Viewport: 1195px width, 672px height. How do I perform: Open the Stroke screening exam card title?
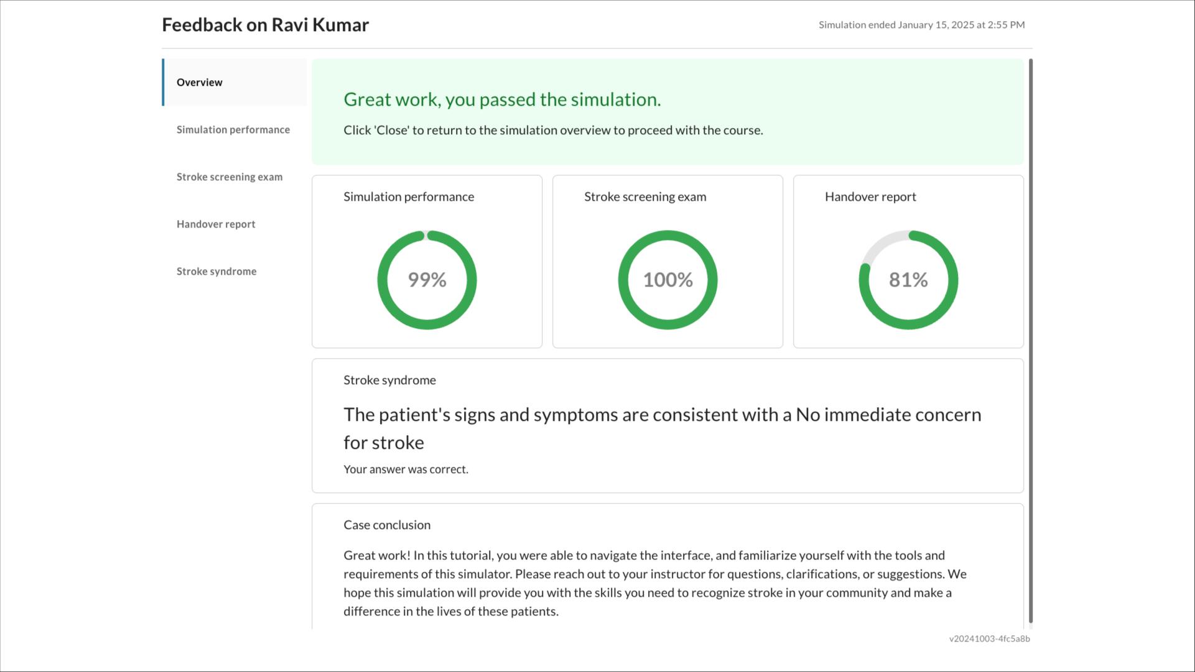645,196
